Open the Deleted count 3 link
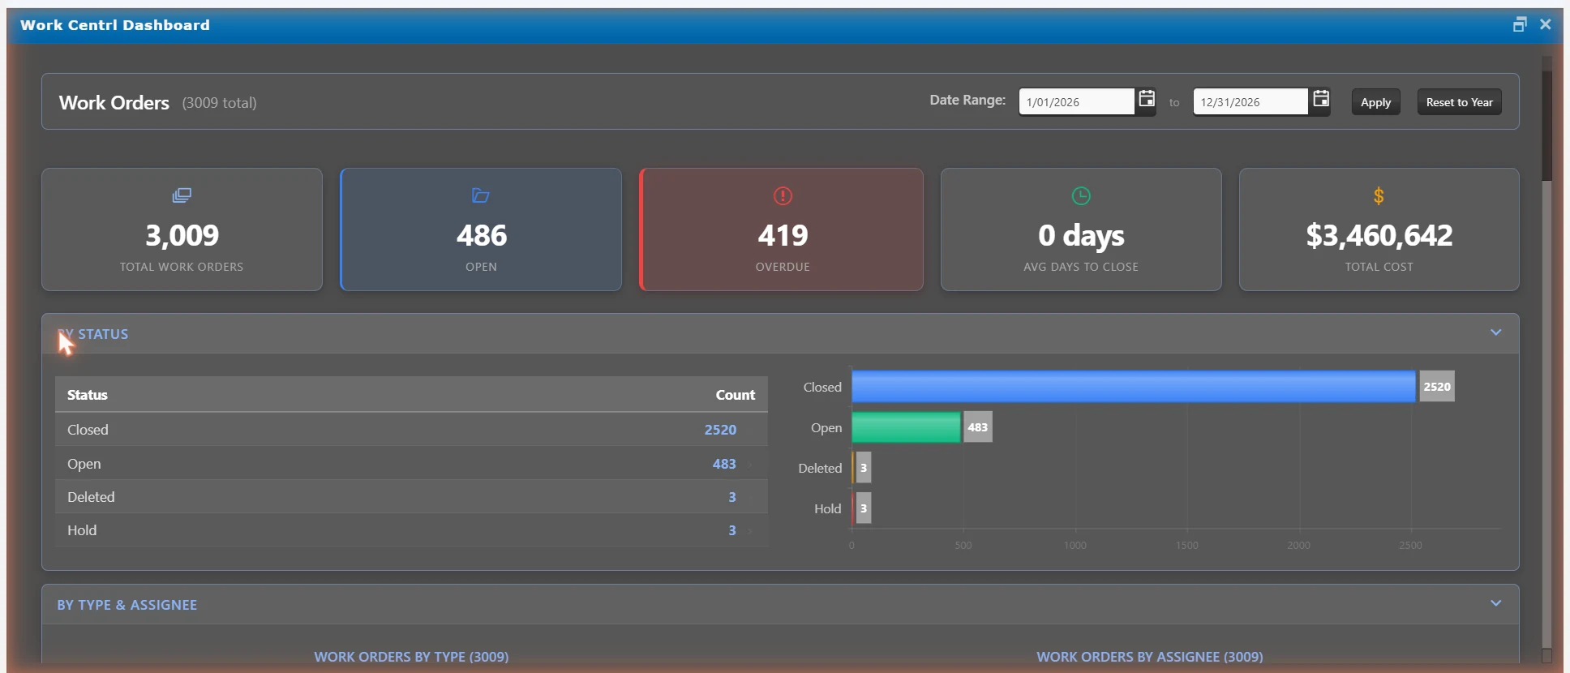This screenshot has width=1570, height=673. click(x=732, y=497)
